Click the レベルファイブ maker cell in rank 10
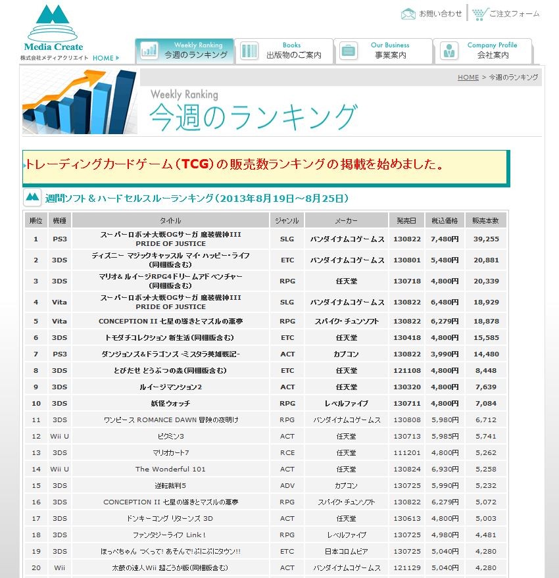 (x=346, y=403)
